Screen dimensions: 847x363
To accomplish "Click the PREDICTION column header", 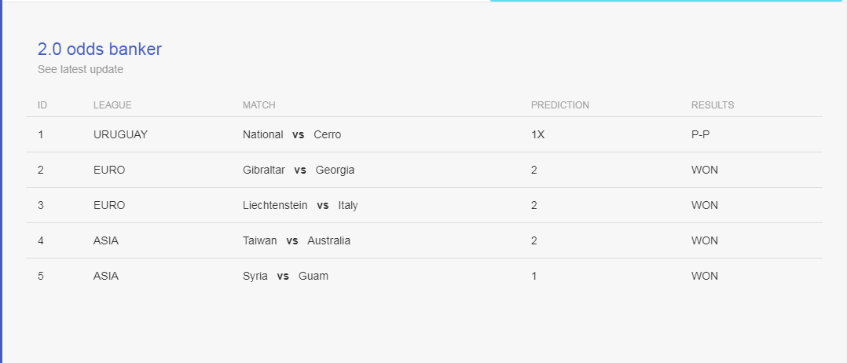I will coord(559,105).
